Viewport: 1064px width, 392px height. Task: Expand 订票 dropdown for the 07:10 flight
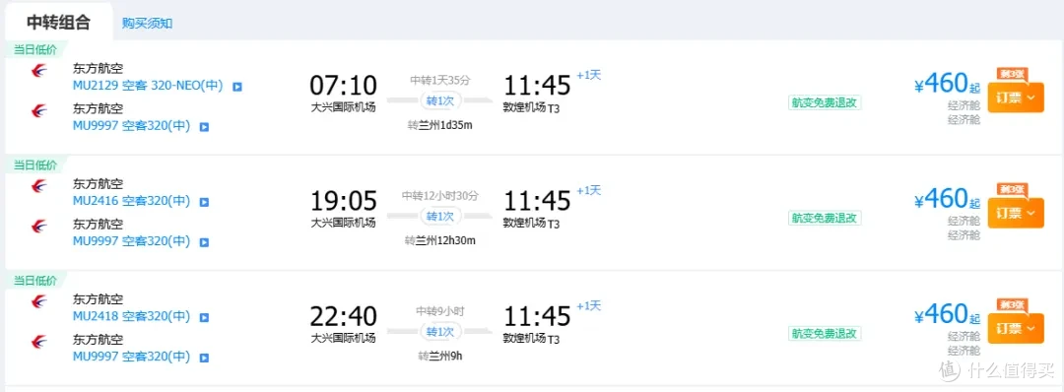1015,98
